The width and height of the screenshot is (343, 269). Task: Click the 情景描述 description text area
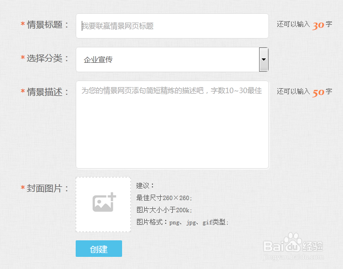coord(172,125)
